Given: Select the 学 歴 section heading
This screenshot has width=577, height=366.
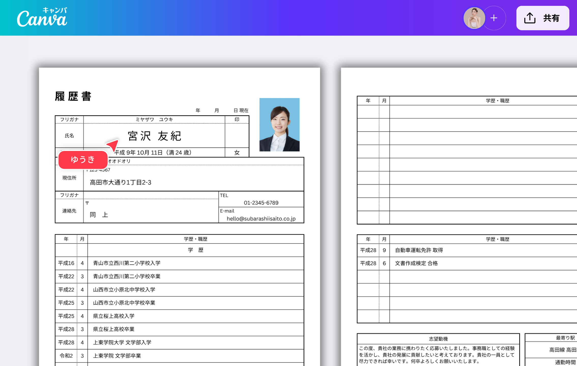Looking at the screenshot, I should tap(196, 250).
